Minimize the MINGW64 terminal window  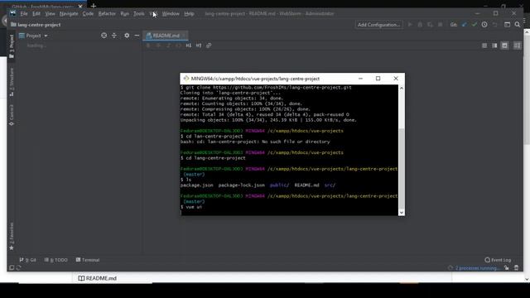coord(360,79)
